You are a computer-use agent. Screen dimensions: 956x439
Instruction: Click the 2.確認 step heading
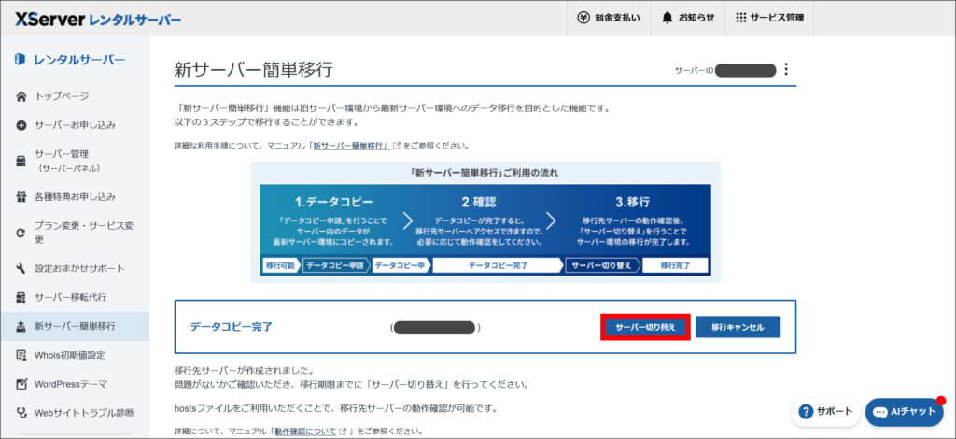pyautogui.click(x=481, y=202)
